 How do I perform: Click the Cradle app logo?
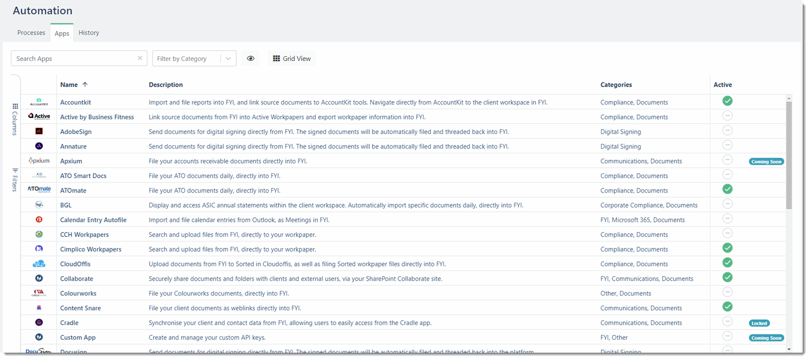click(x=39, y=322)
